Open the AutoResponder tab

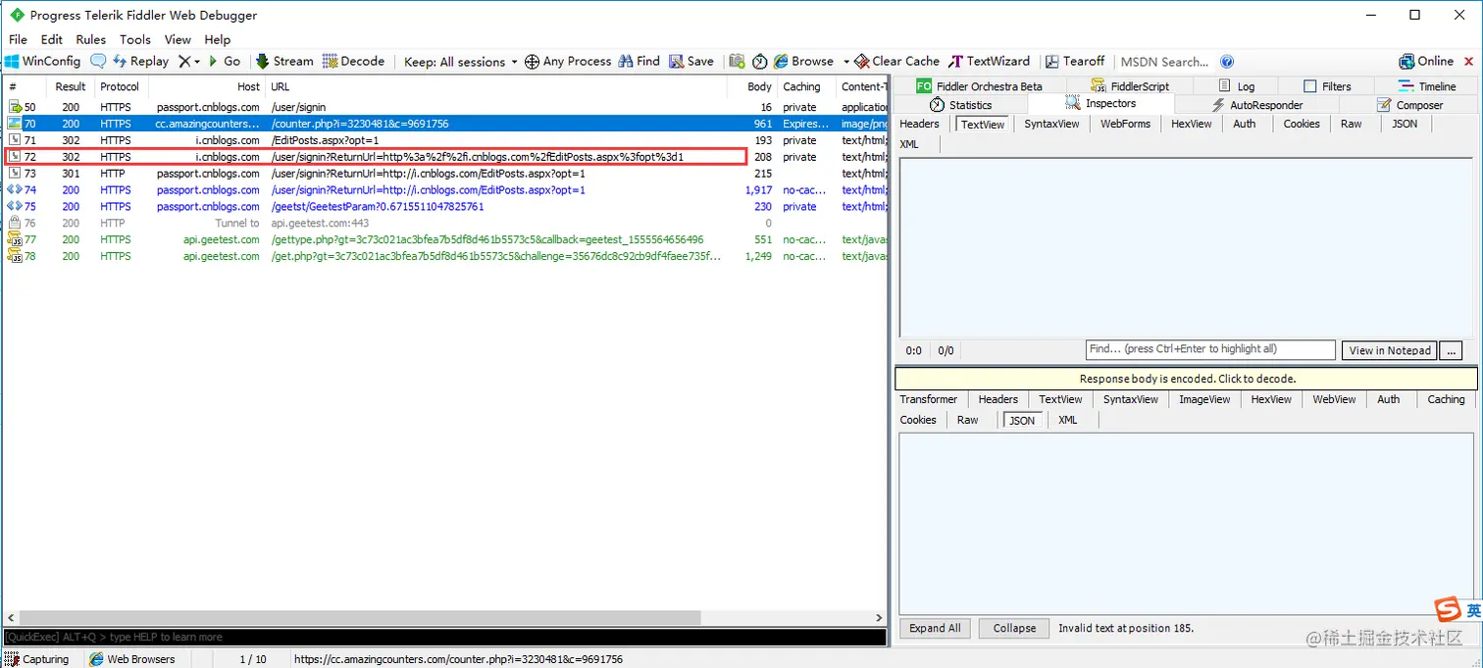(1257, 105)
